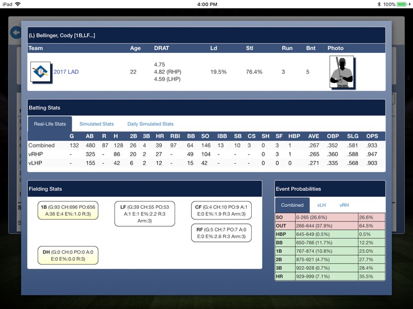Tap the HR cumulative value 35.5%

point(366,277)
